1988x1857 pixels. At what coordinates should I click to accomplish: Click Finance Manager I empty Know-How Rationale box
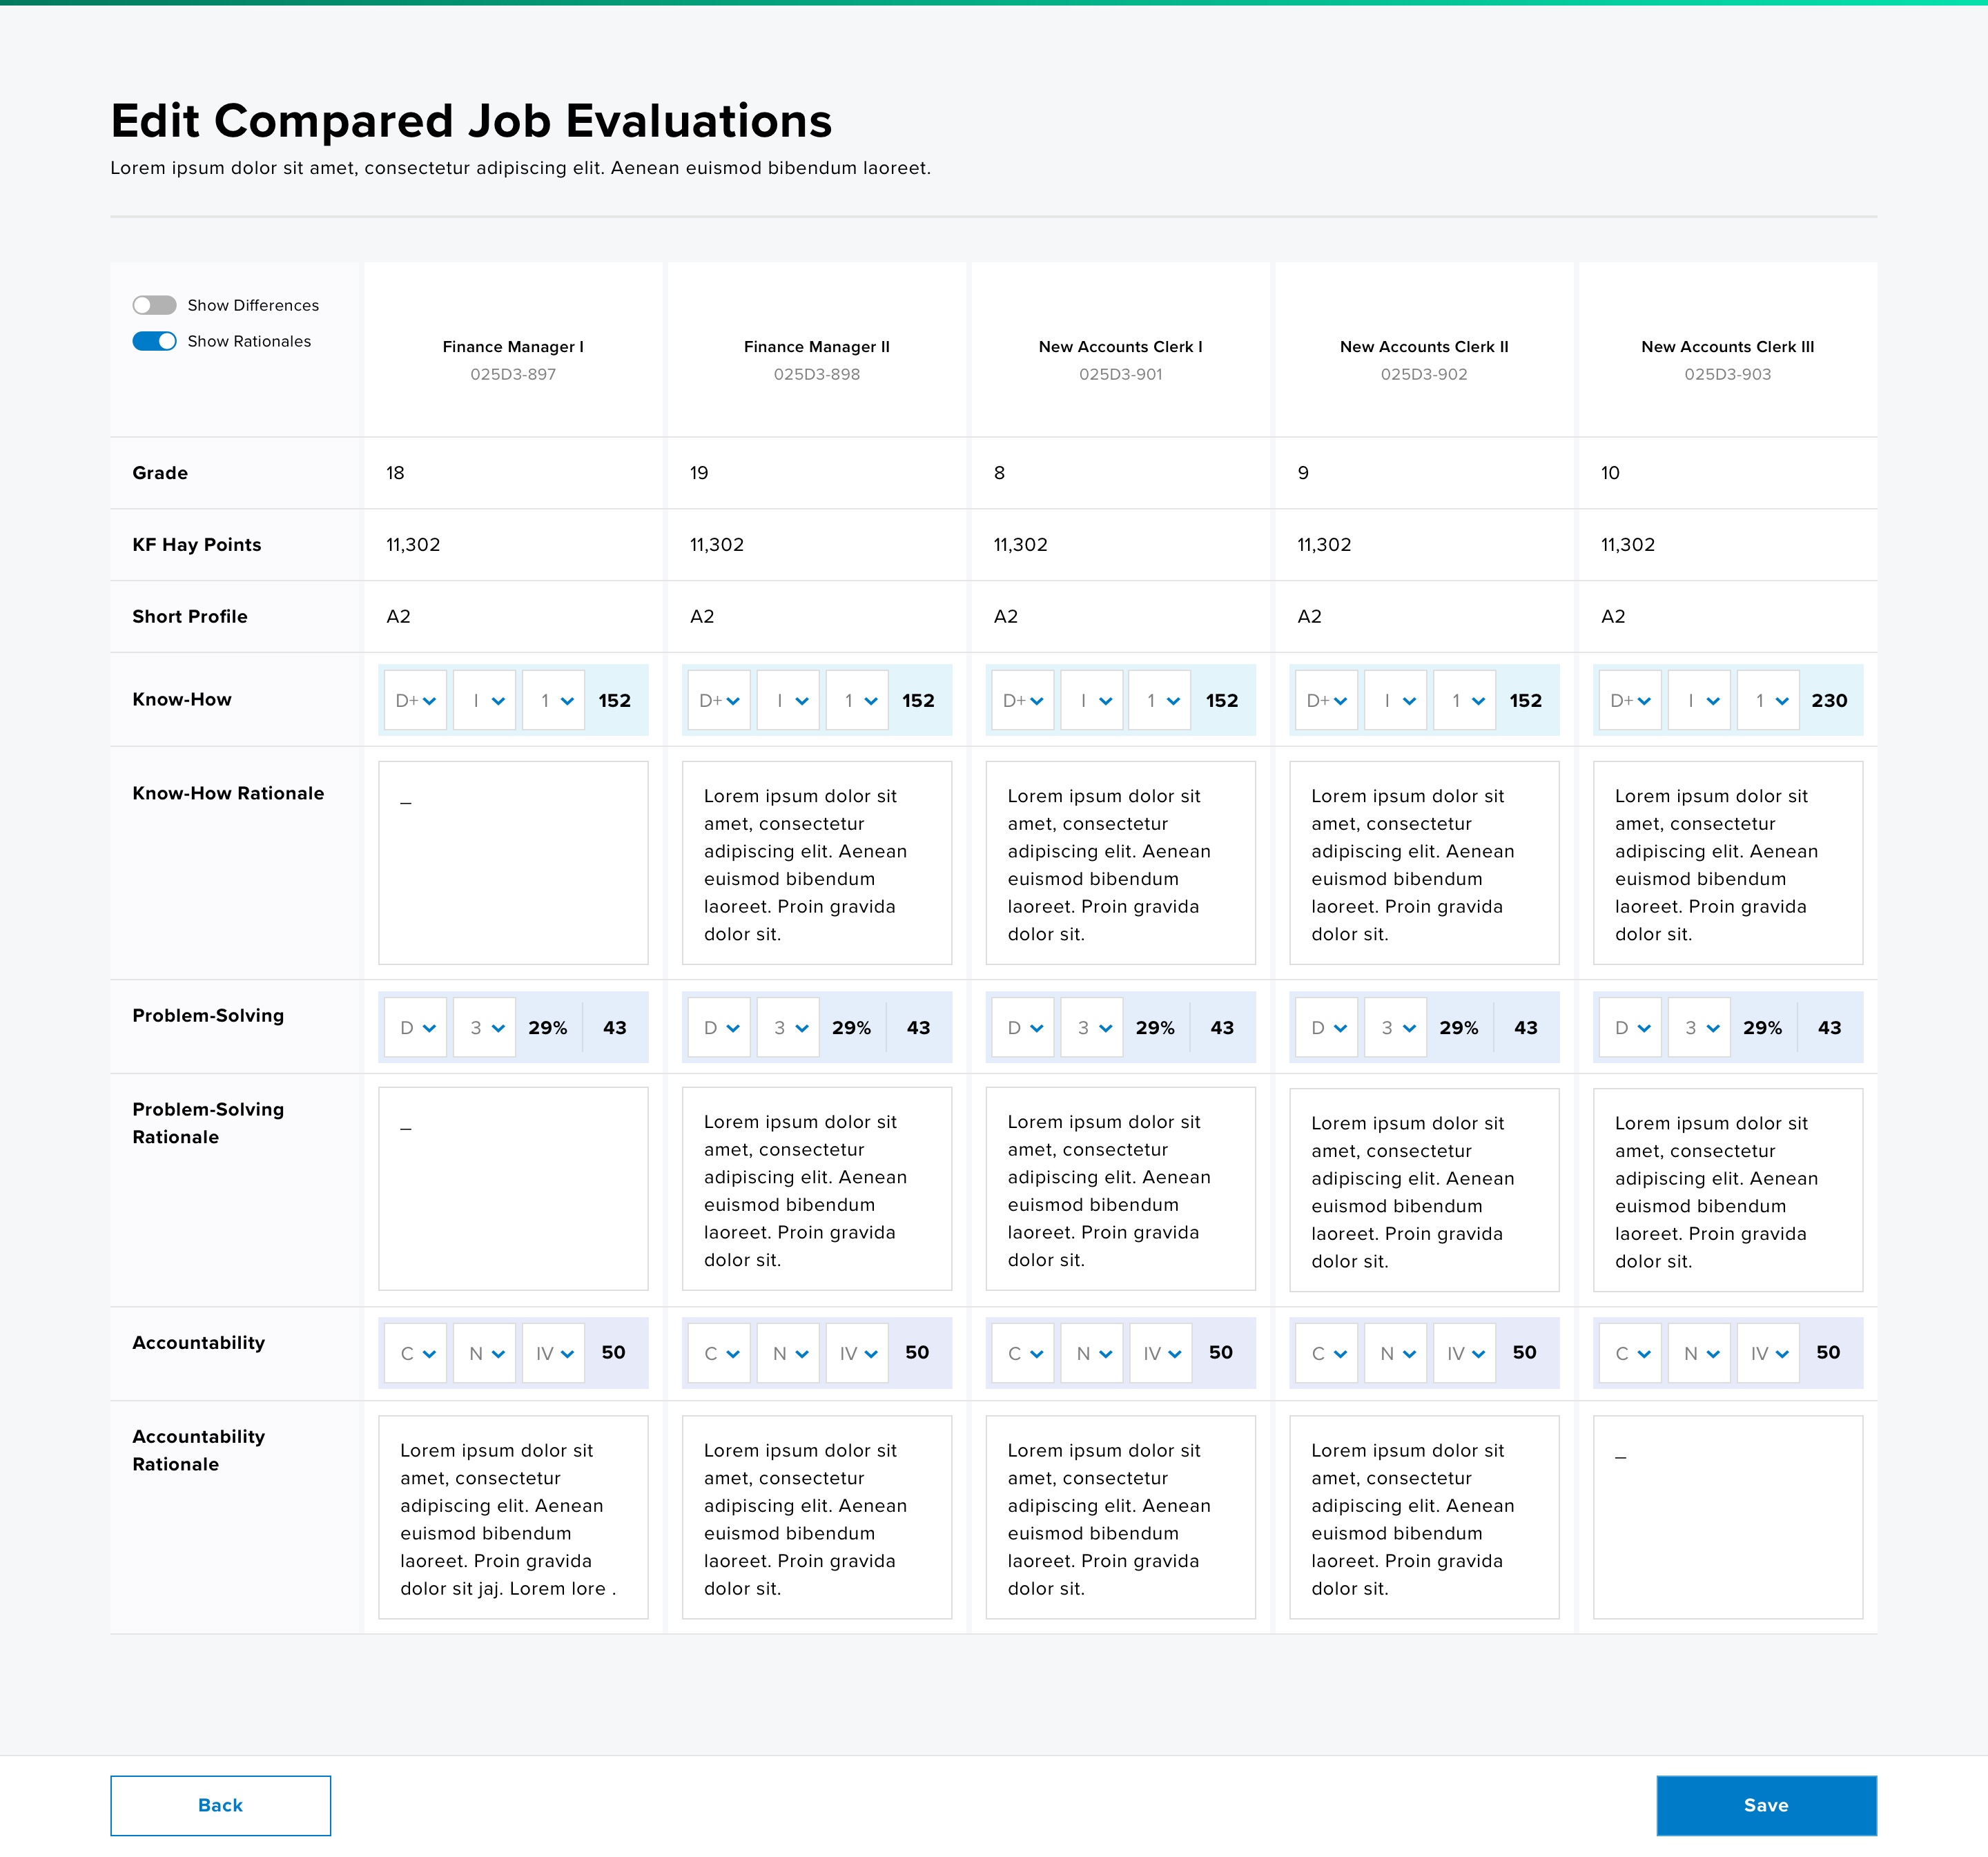click(x=513, y=863)
